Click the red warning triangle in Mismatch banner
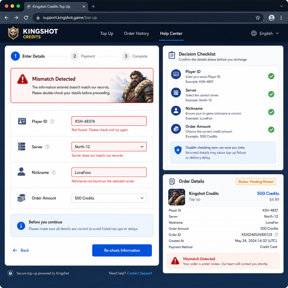 [x=22, y=79]
